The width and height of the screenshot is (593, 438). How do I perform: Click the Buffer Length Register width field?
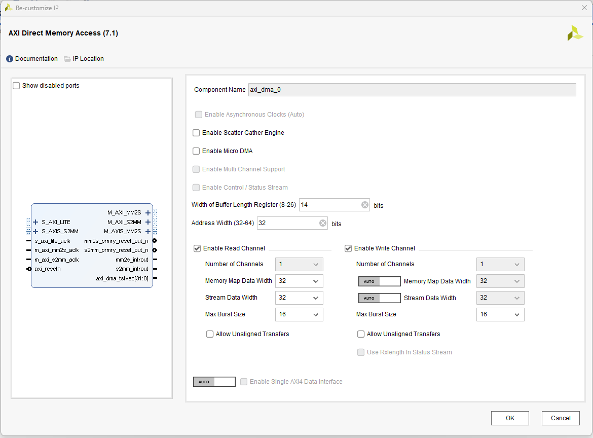335,205
